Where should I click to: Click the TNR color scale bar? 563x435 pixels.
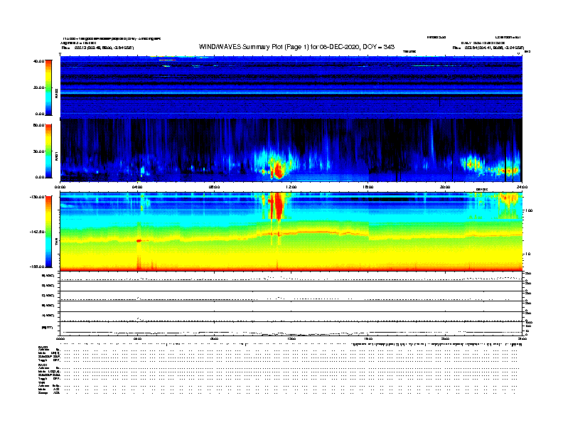point(48,232)
